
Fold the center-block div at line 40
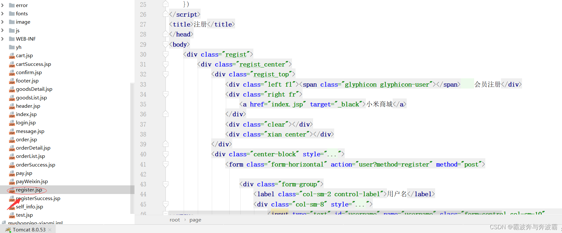[166, 154]
